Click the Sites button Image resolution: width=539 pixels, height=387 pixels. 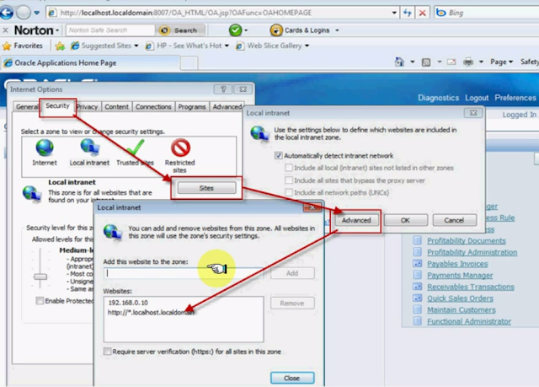click(x=206, y=188)
